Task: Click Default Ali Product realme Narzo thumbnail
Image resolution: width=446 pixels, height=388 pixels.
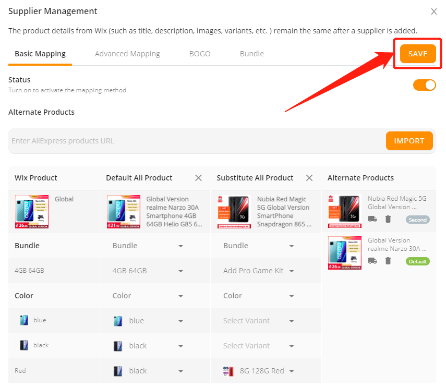Action: coord(124,212)
